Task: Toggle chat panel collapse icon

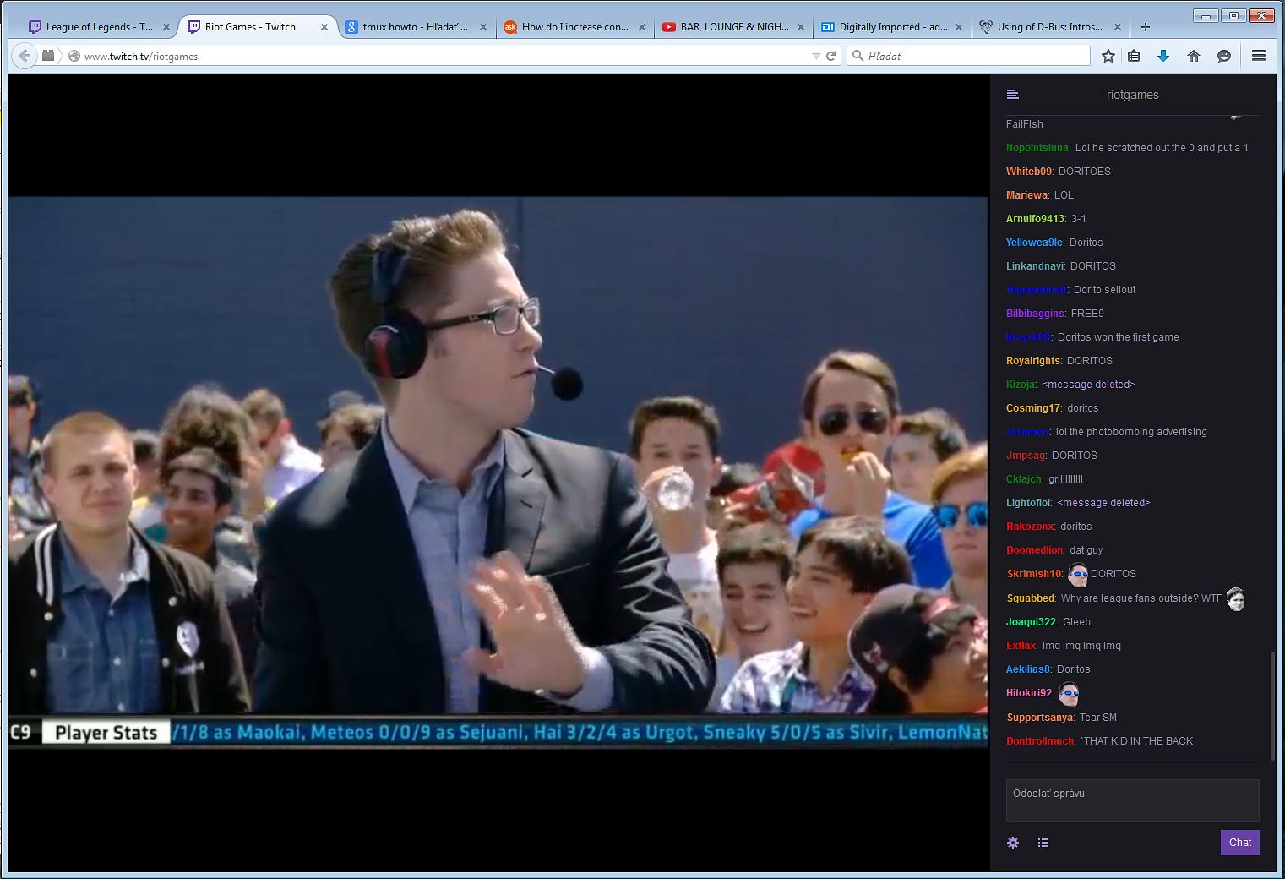Action: tap(1013, 95)
